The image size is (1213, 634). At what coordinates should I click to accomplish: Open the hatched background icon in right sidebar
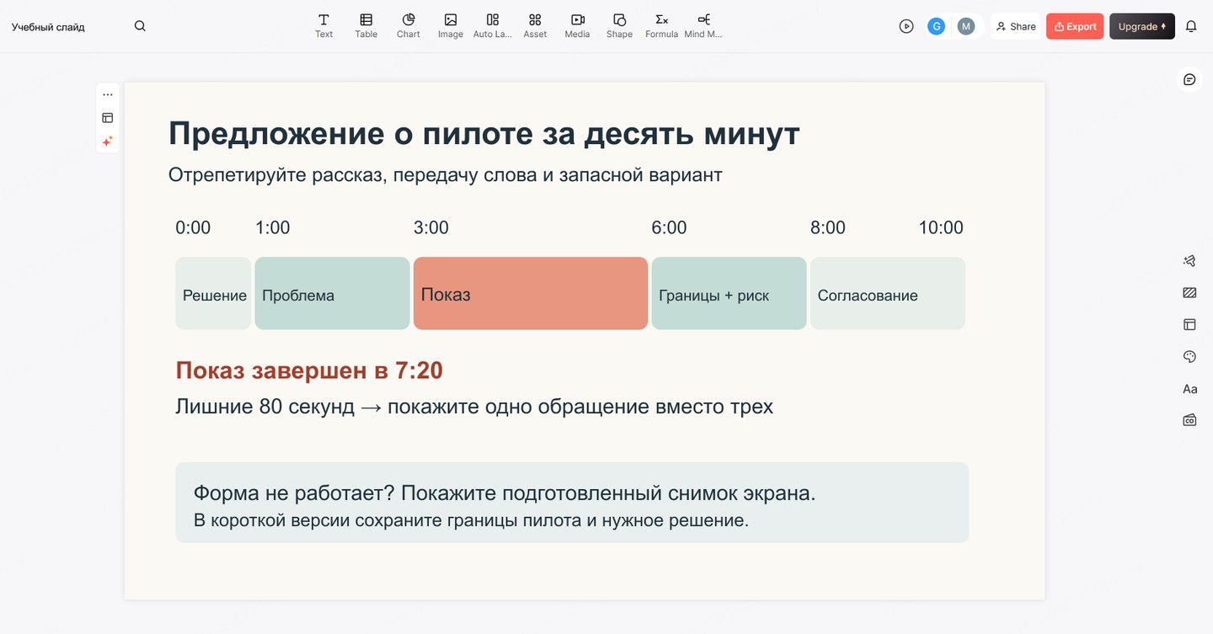(1189, 293)
